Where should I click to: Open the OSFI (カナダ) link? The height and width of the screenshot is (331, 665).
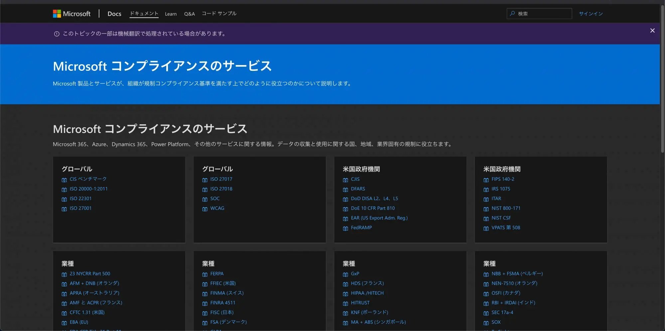[x=506, y=293]
